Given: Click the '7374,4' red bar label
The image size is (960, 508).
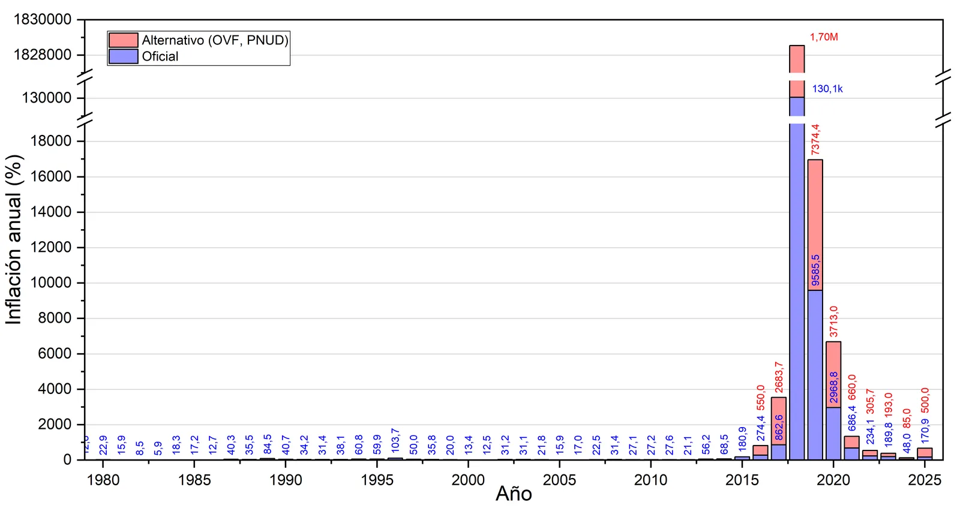Looking at the screenshot, I should pyautogui.click(x=815, y=140).
